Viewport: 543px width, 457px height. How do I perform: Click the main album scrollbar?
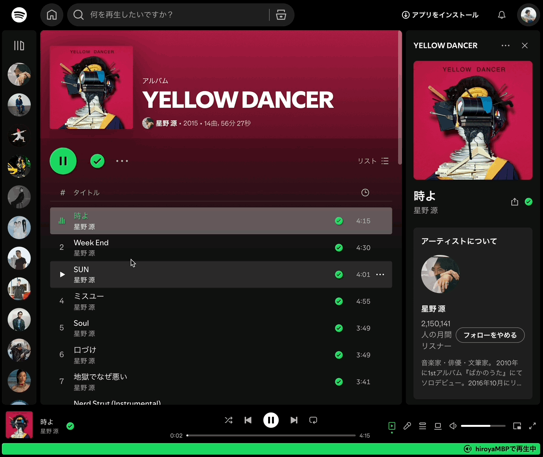(400, 98)
